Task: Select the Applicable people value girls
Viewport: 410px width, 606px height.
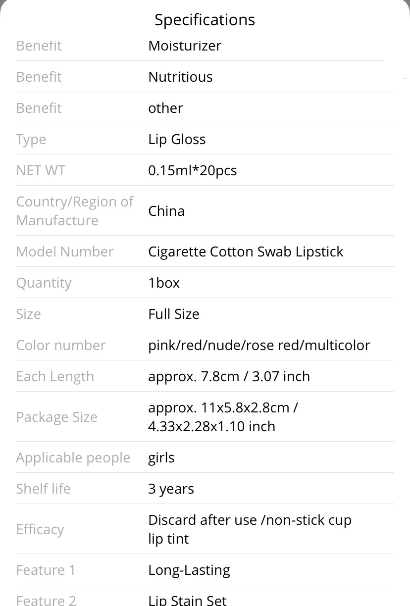Action: (x=161, y=457)
